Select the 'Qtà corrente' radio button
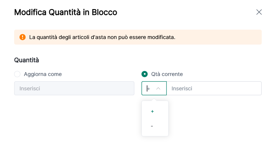 pyautogui.click(x=145, y=74)
